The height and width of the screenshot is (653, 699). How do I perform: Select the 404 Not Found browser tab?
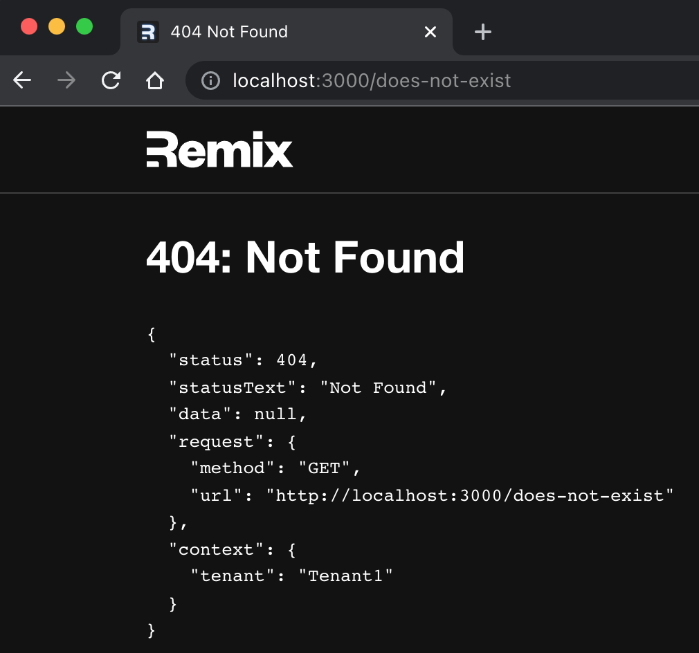point(287,32)
